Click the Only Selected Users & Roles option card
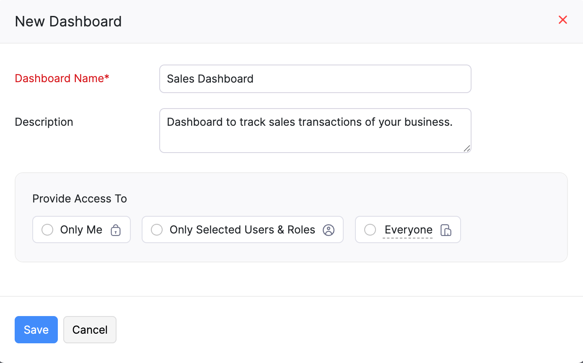This screenshot has height=363, width=583. 242,230
